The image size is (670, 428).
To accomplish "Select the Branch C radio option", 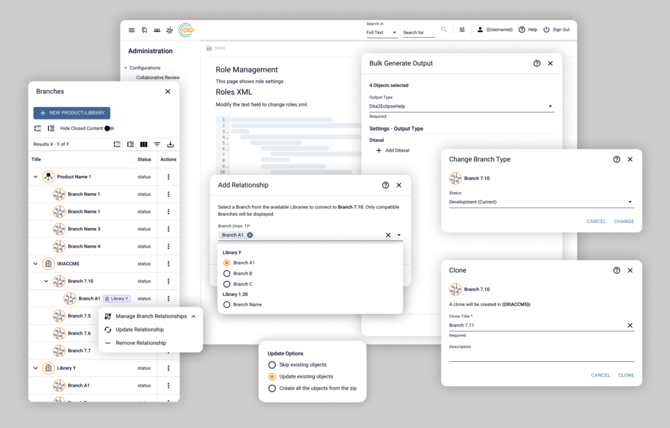I will (x=227, y=284).
